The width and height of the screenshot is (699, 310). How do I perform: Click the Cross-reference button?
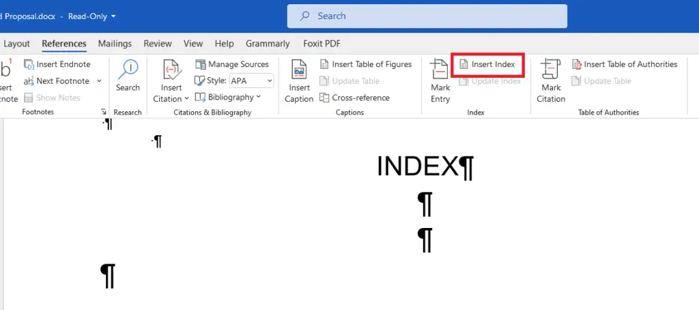pos(355,98)
